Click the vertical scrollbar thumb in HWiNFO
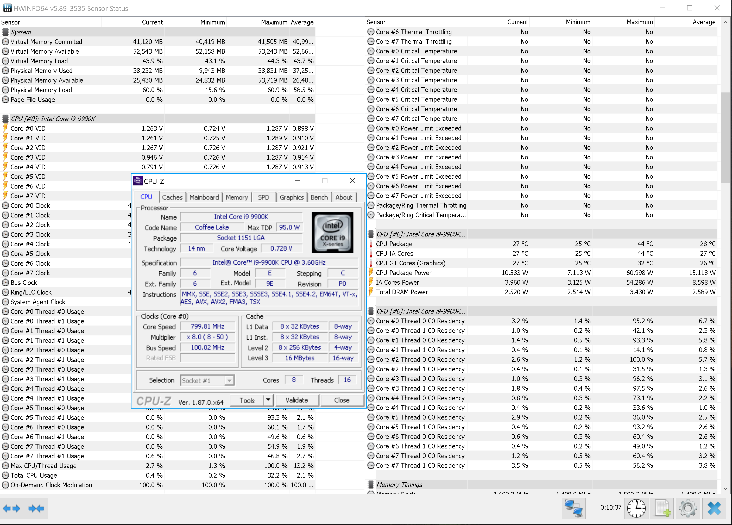The image size is (732, 525). click(x=725, y=137)
